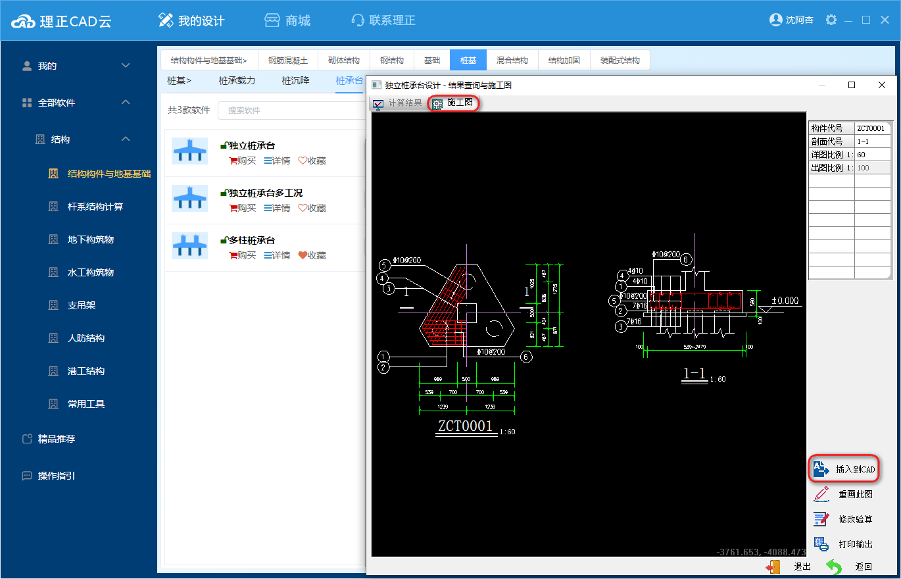Click 购买 for 独立桩承台多工况
Viewport: 901px width, 579px height.
click(x=242, y=208)
